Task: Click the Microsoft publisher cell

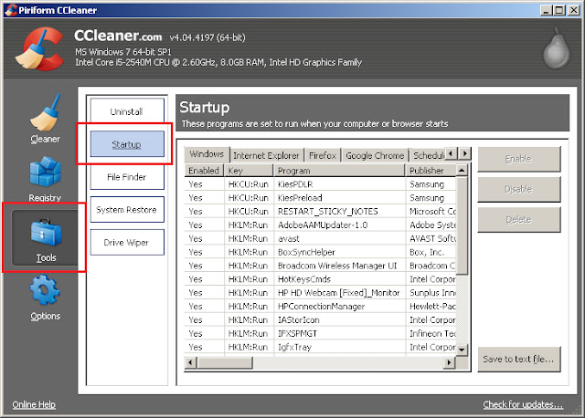Action: tap(432, 212)
